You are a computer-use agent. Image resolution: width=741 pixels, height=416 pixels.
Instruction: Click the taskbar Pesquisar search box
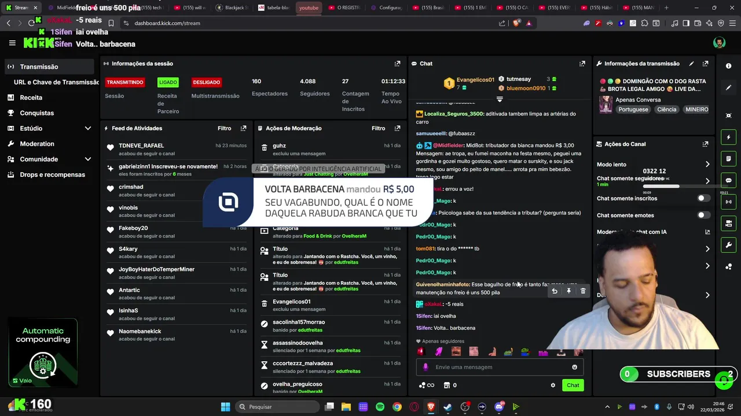[x=277, y=407]
